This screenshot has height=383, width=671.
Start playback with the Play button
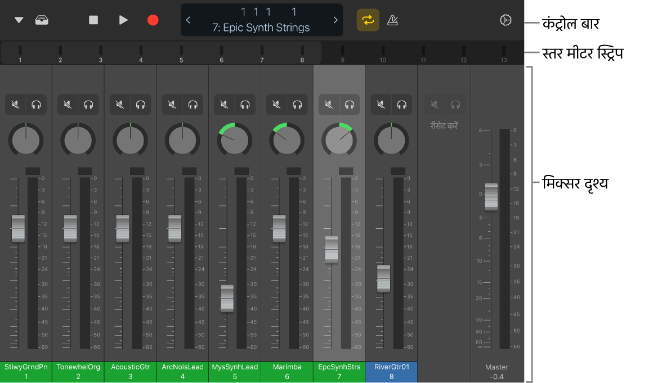coord(123,20)
